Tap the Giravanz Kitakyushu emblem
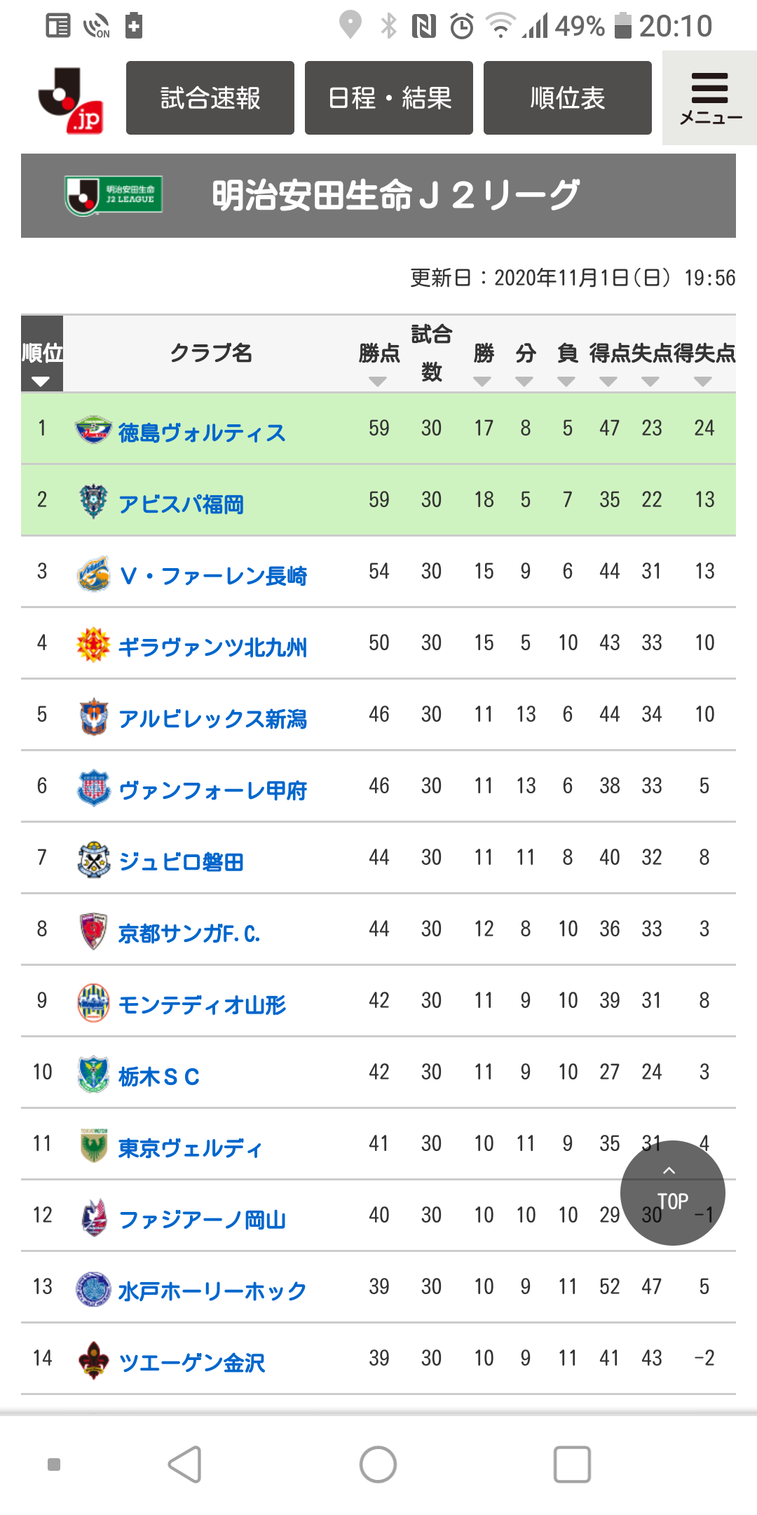Image resolution: width=757 pixels, height=1515 pixels. pos(93,644)
